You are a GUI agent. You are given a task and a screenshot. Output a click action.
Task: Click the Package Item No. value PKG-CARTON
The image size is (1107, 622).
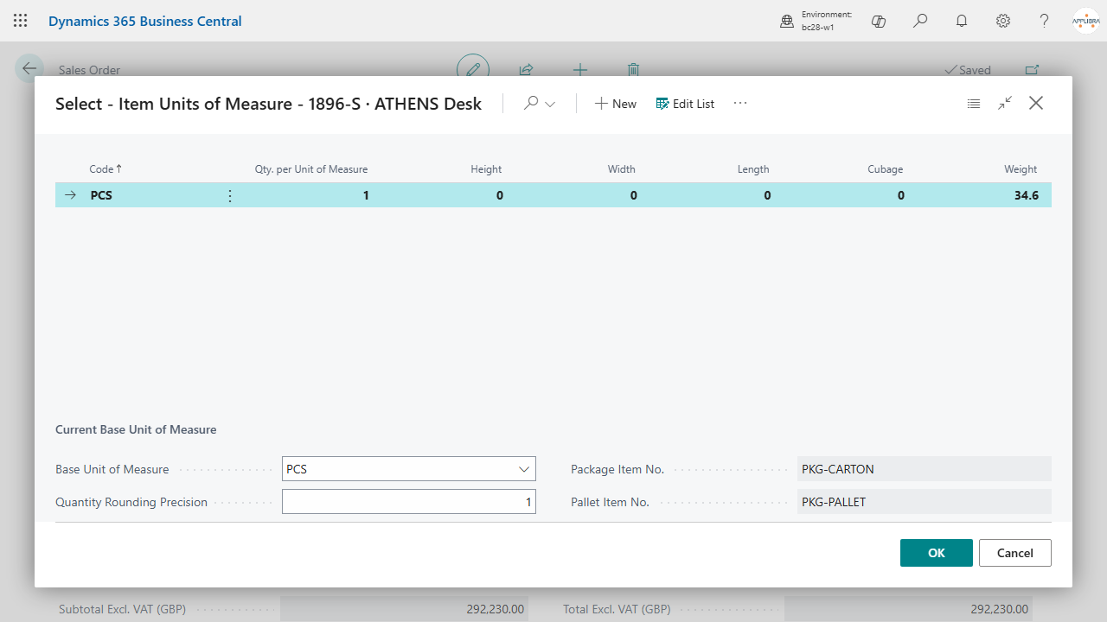coord(924,469)
